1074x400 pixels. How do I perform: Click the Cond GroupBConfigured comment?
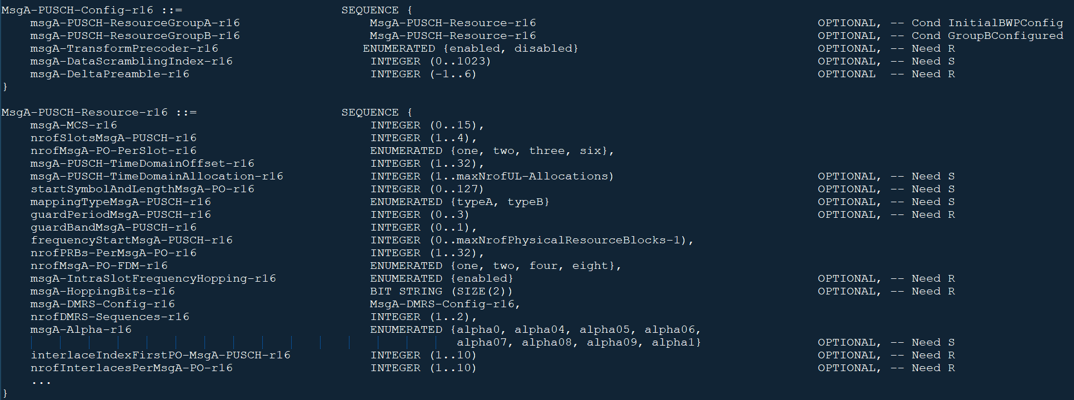point(987,36)
